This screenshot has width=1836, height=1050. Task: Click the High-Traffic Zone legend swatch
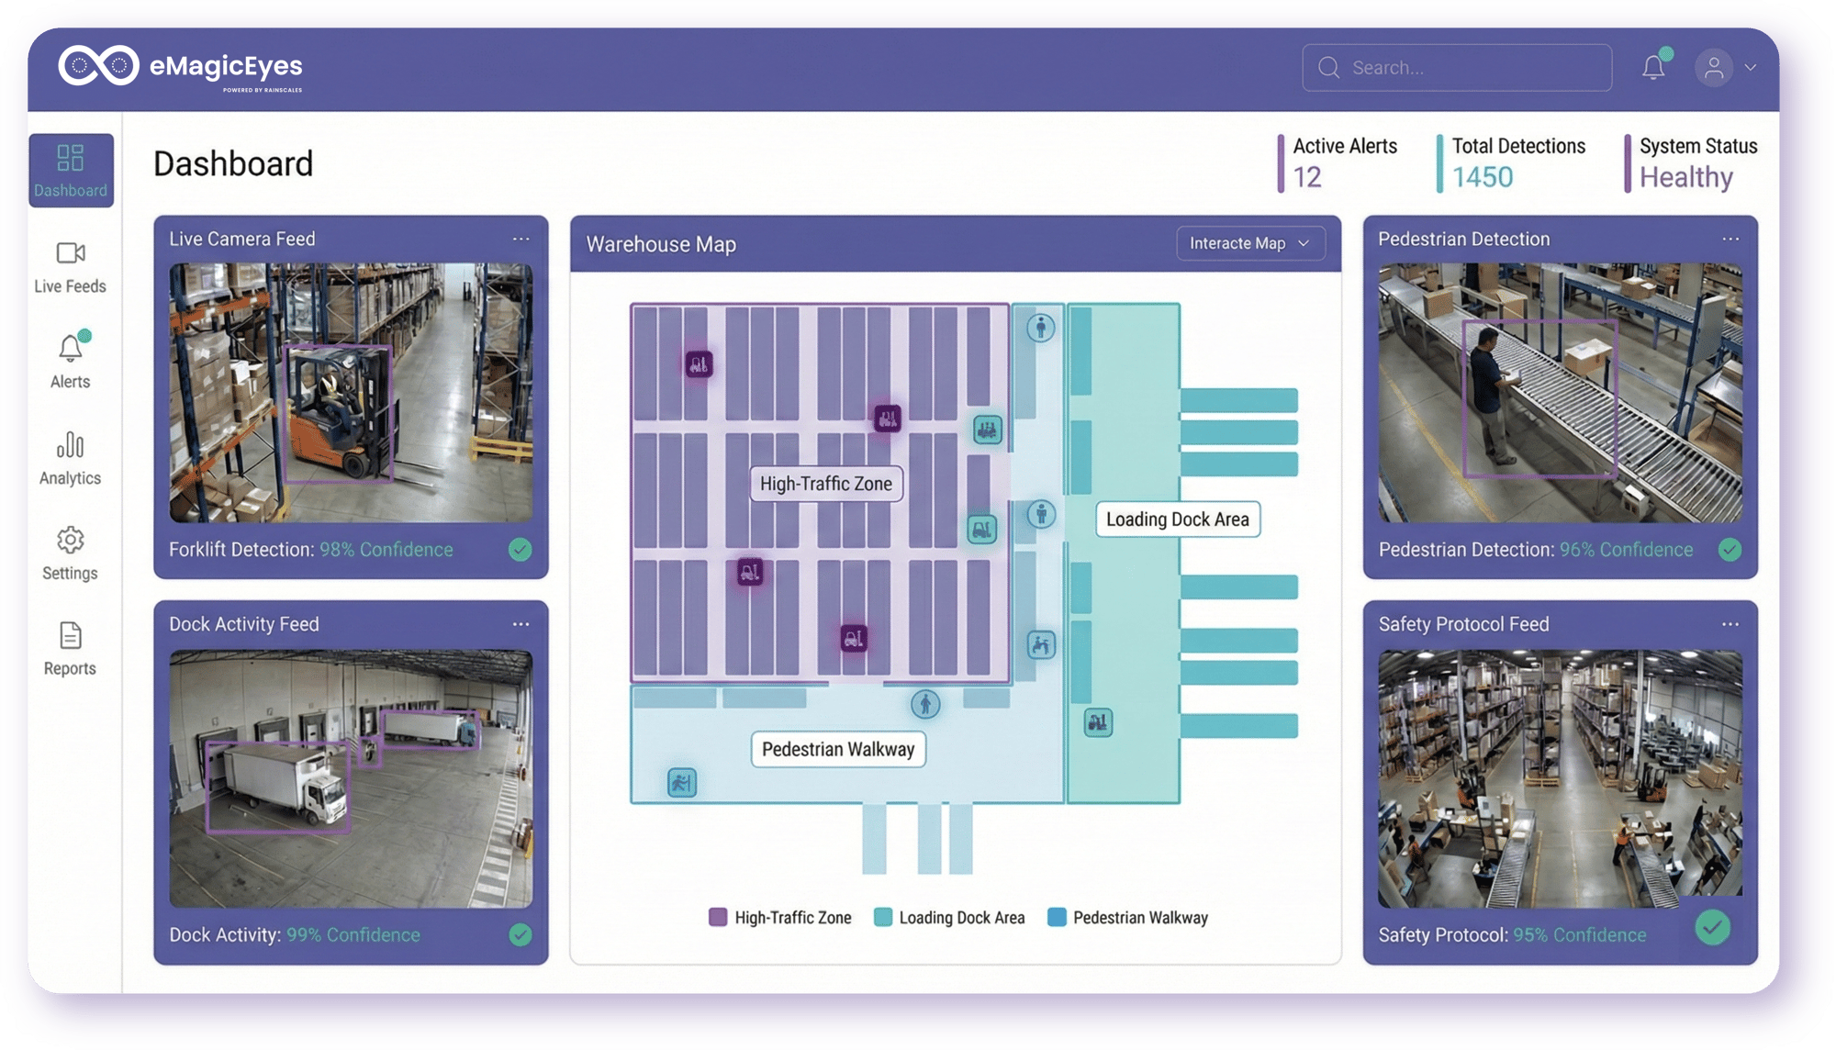point(716,917)
